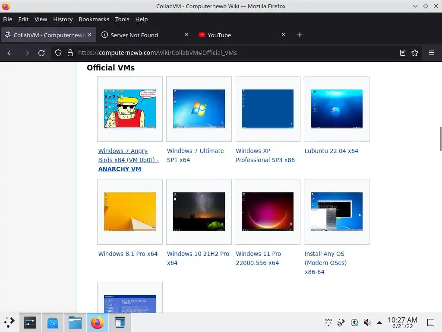This screenshot has width=442, height=332.
Task: Open Lubuntu 22.04 x64 link
Action: pos(331,151)
